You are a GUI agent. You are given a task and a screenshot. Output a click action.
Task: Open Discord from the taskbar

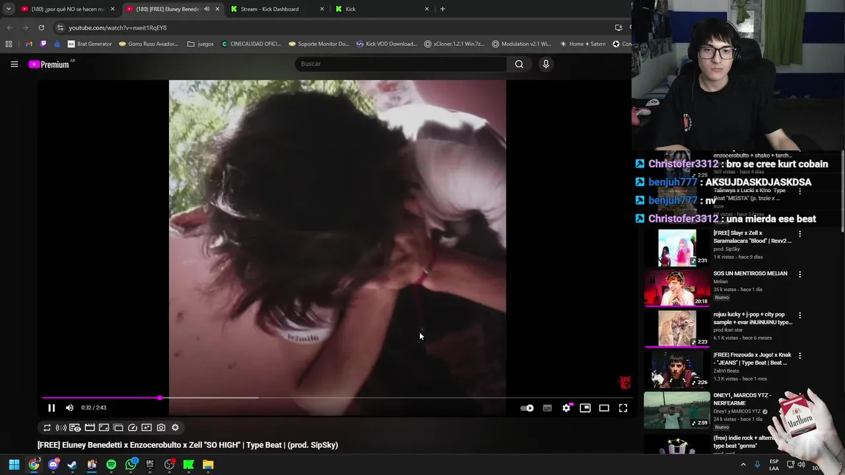(53, 464)
